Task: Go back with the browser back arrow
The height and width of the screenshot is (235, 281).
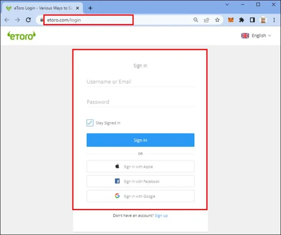Action: (7, 20)
